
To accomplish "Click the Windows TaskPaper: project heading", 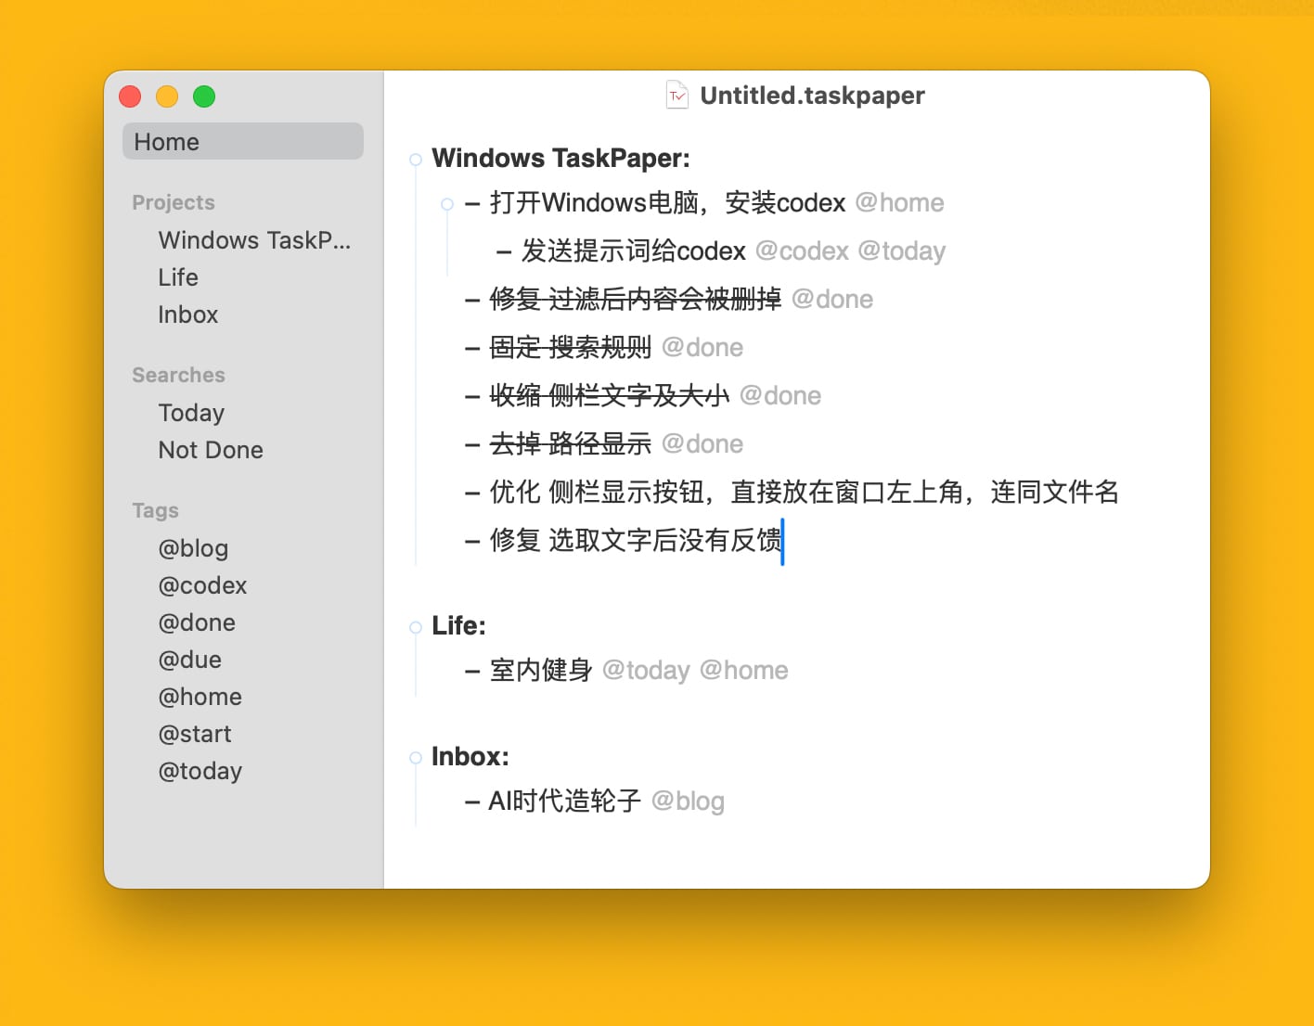I will pyautogui.click(x=561, y=159).
